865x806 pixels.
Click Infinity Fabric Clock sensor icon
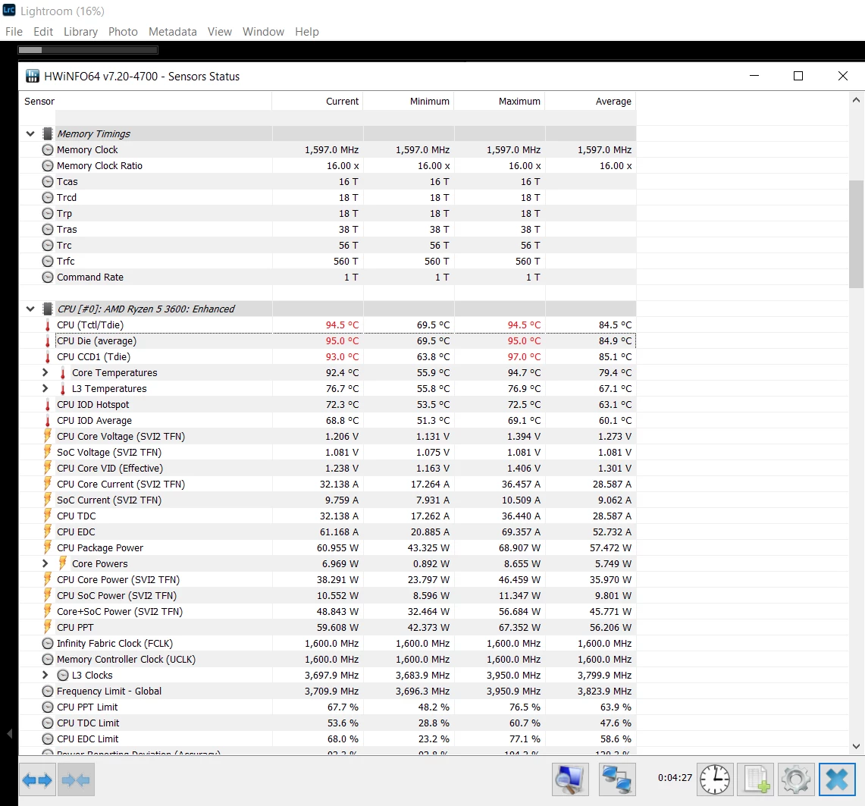pos(48,643)
